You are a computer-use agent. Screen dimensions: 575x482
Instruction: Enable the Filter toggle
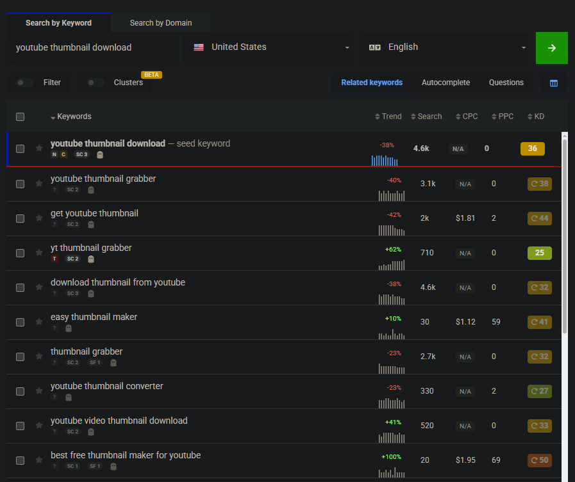tap(26, 83)
